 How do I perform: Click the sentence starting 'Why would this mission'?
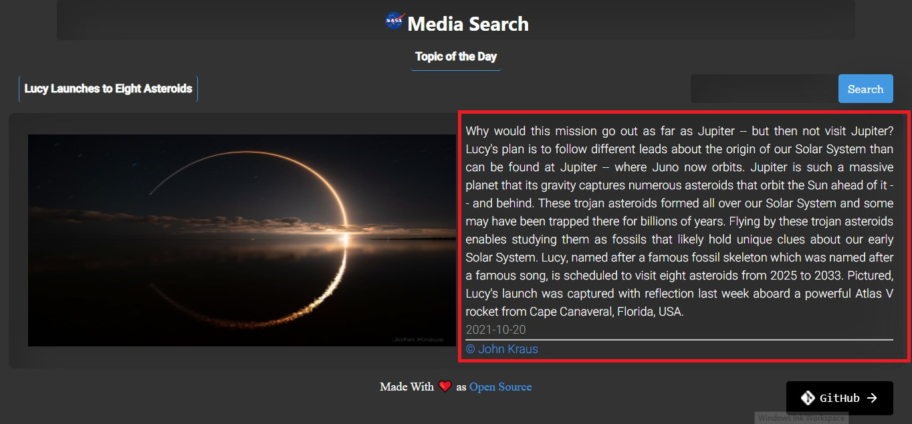(x=679, y=131)
